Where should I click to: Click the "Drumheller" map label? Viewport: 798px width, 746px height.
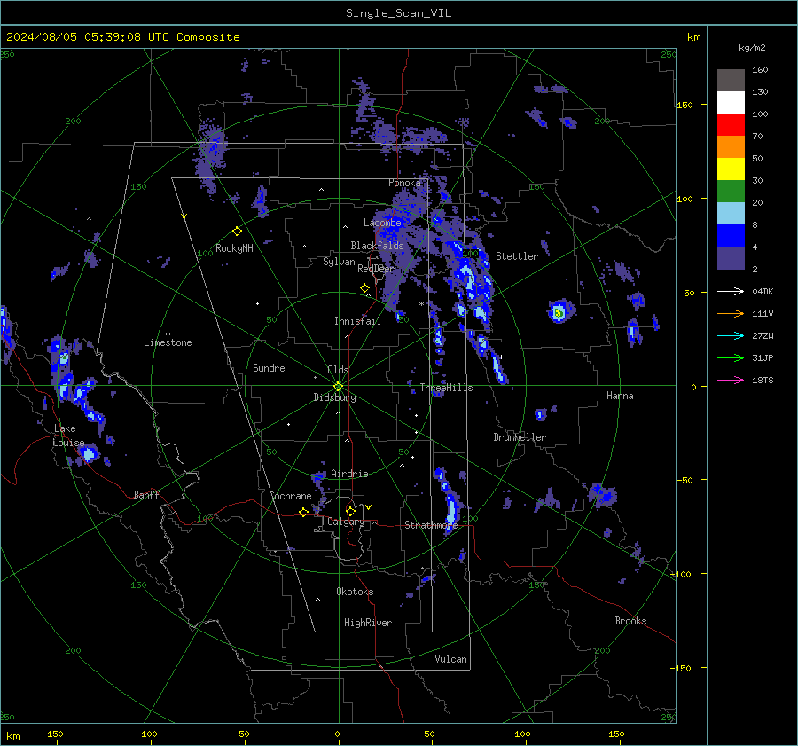point(520,437)
